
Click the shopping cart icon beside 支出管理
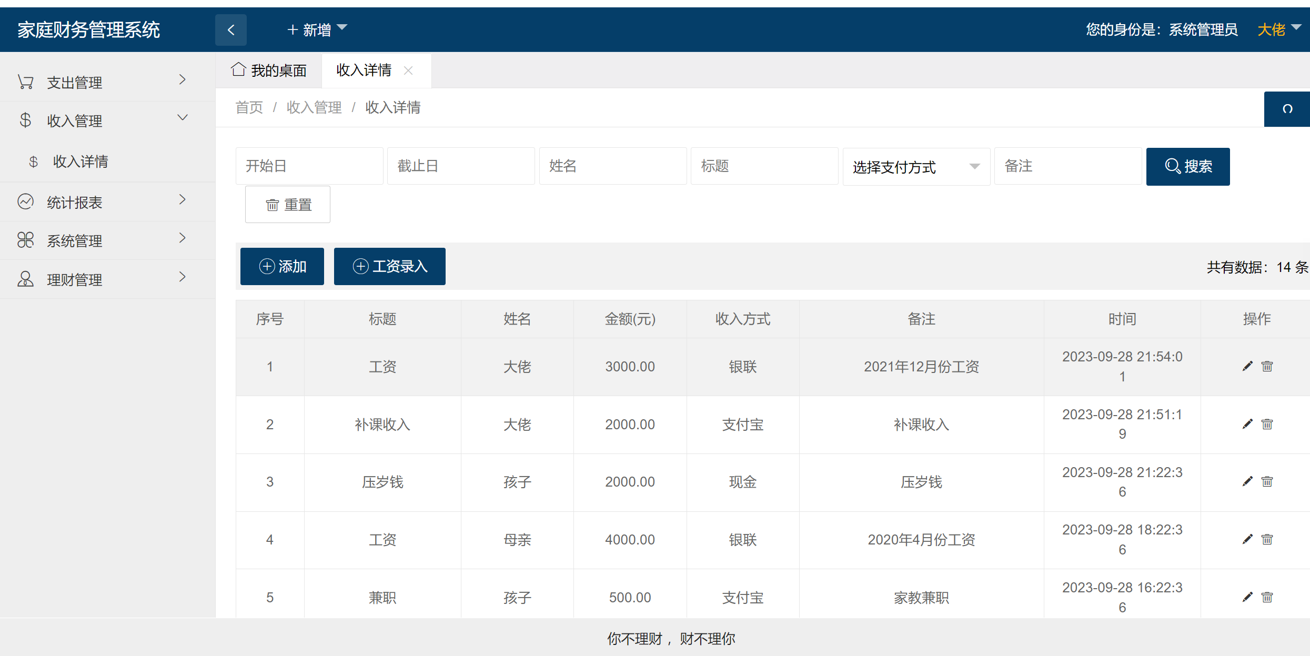(x=25, y=80)
